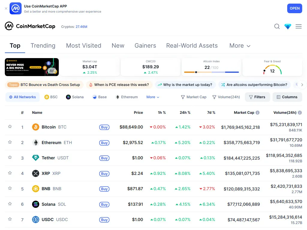Switch to the Trending tab
This screenshot has width=307, height=230.
click(43, 46)
